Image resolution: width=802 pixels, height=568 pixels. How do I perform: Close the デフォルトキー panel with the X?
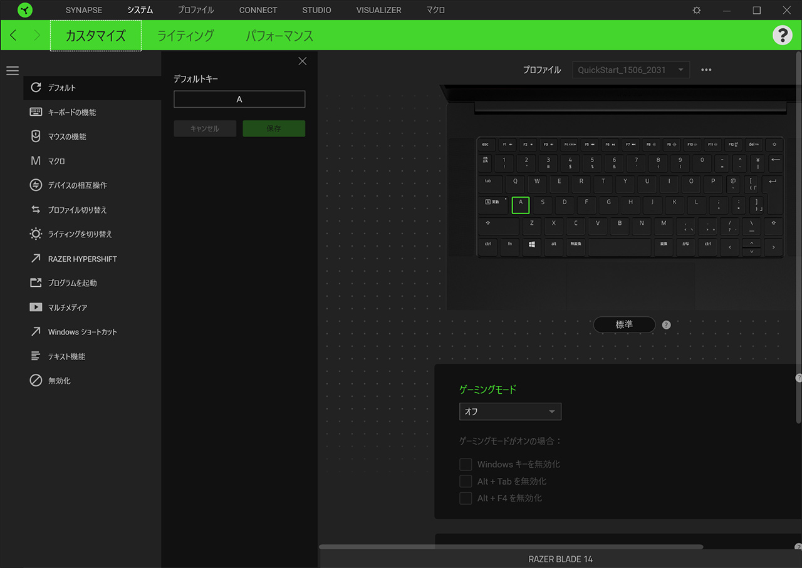[303, 61]
